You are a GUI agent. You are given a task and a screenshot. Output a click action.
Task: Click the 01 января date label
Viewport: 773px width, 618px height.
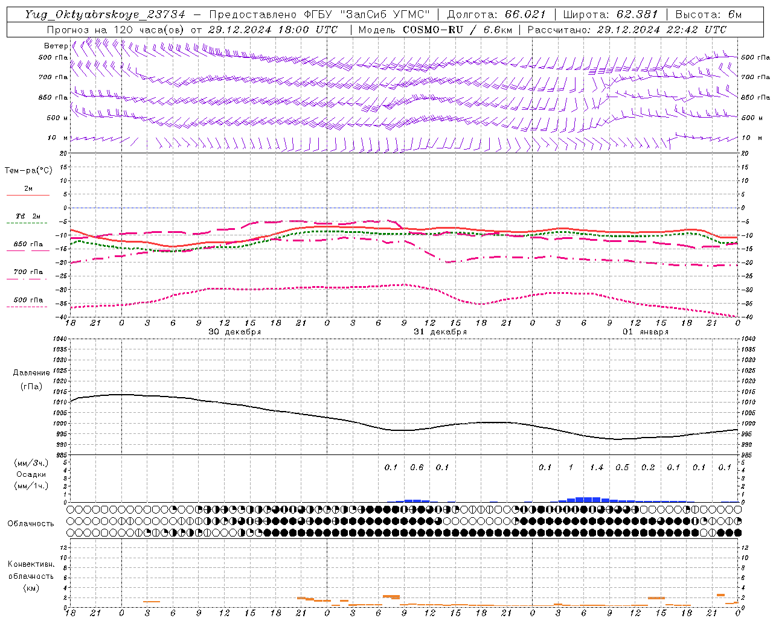click(x=646, y=332)
